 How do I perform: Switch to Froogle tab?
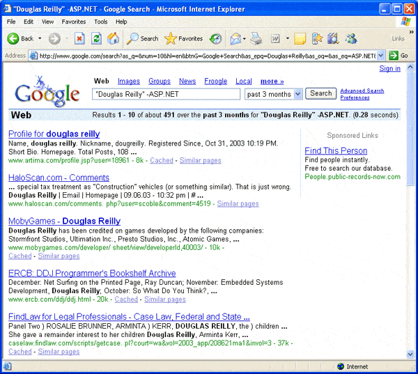(216, 81)
